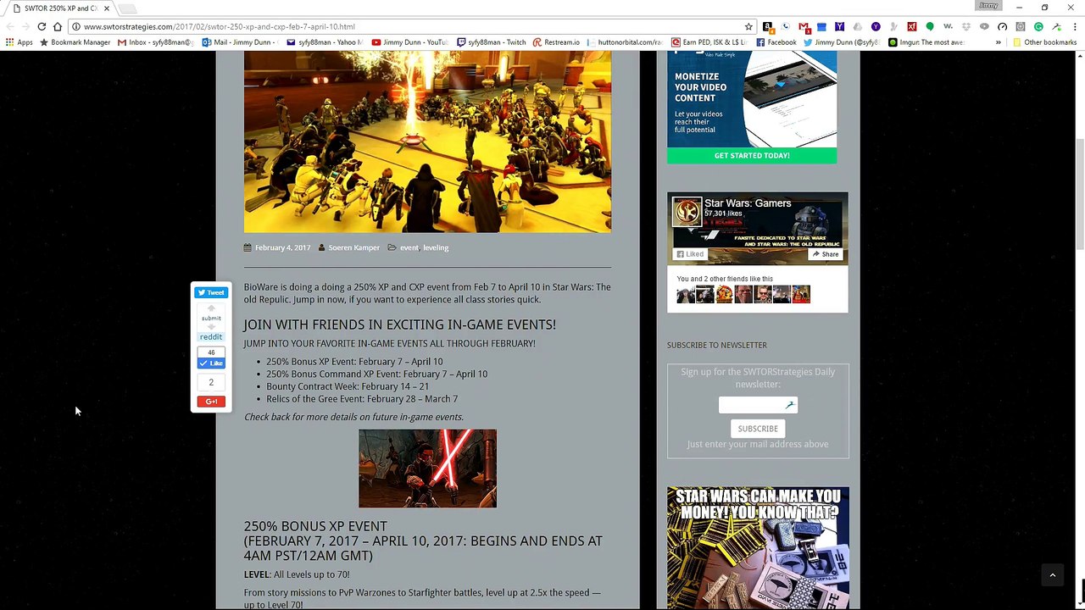Image resolution: width=1085 pixels, height=610 pixels.
Task: Open the Jimmy Dunn - YouTube bookmark
Action: tap(410, 42)
